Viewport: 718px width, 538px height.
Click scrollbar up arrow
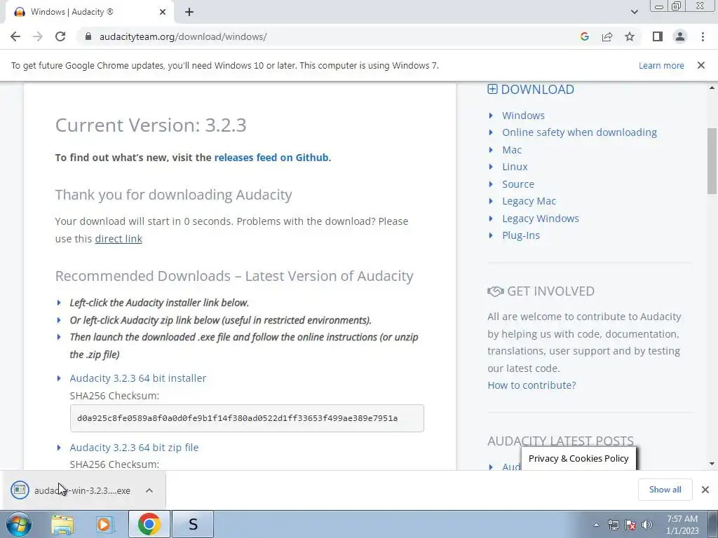tap(712, 88)
